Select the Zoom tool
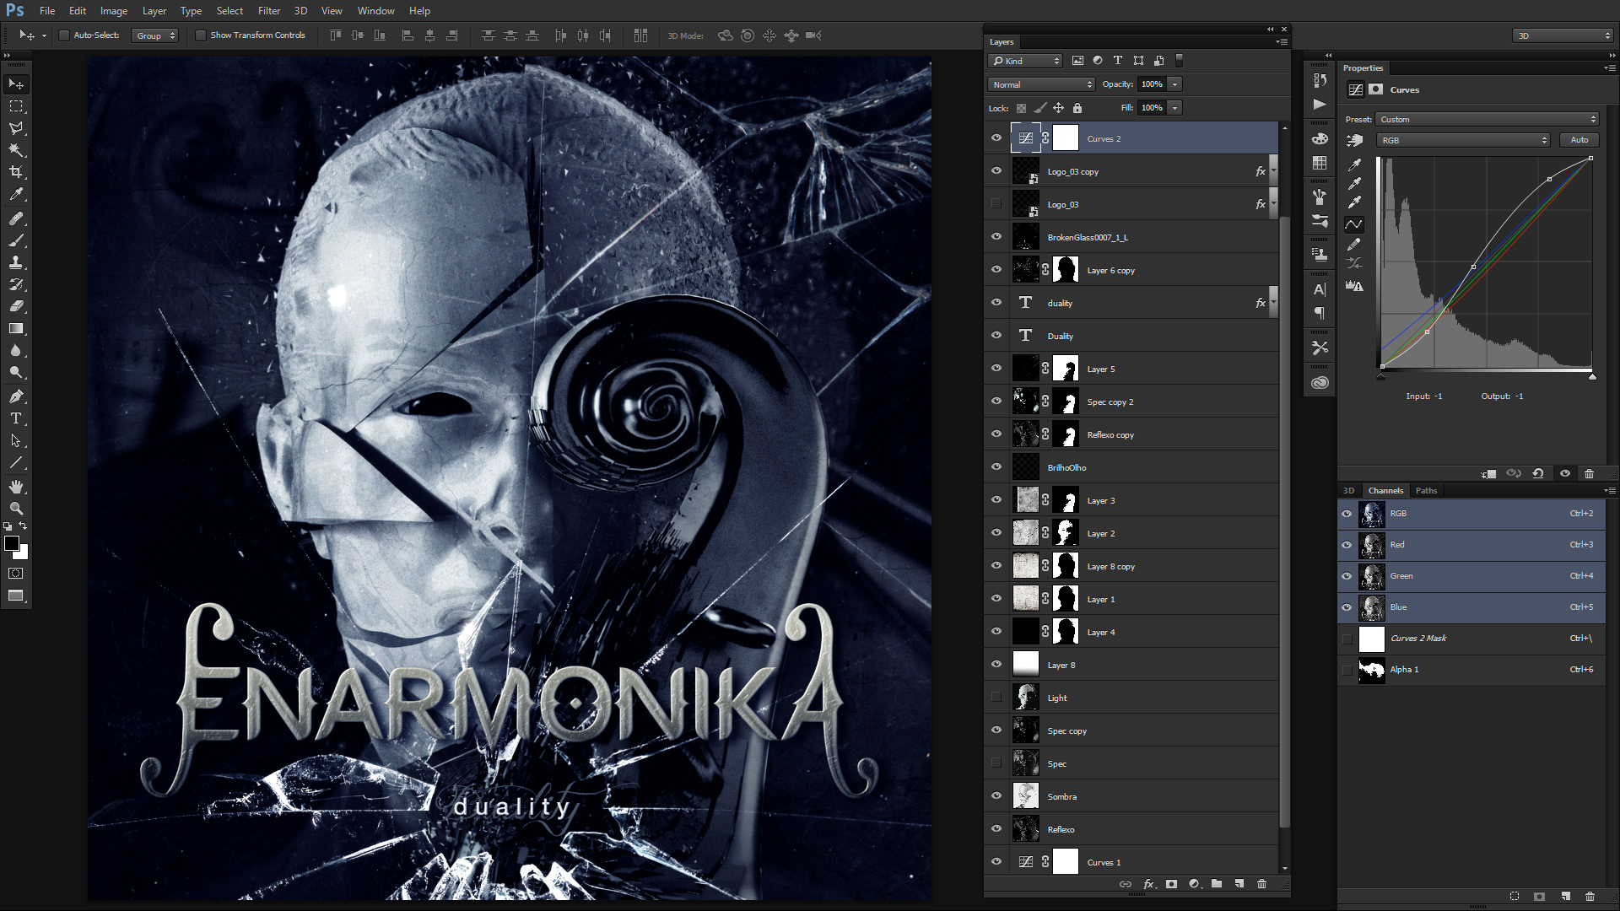 tap(16, 509)
